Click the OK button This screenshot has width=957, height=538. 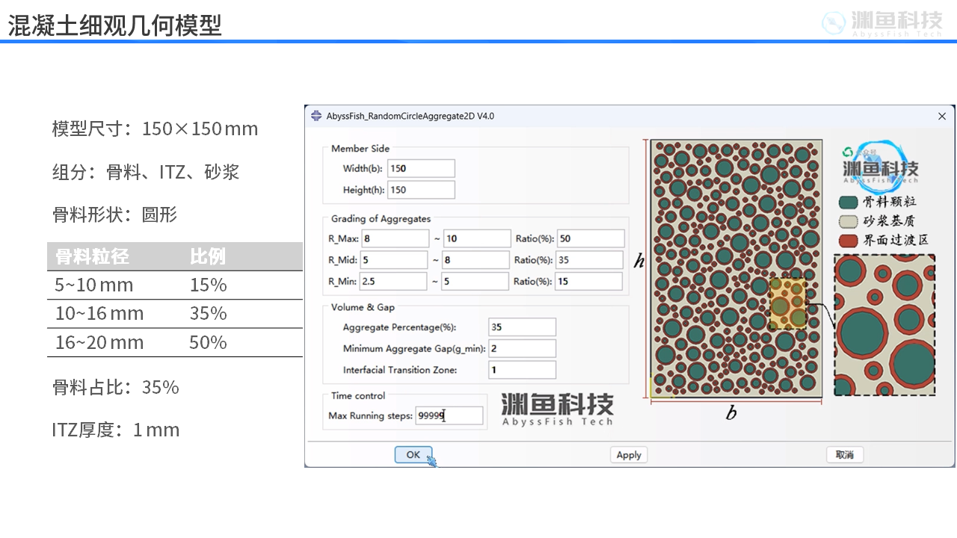(x=413, y=454)
